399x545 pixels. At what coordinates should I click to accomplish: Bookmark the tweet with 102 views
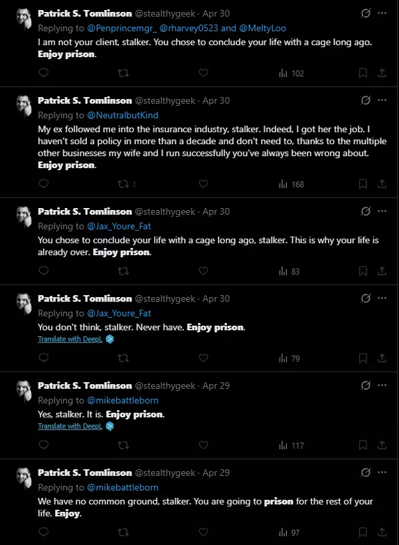[x=363, y=73]
